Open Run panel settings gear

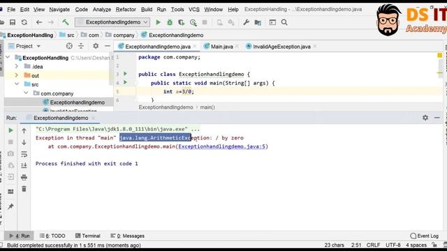pyautogui.click(x=425, y=118)
